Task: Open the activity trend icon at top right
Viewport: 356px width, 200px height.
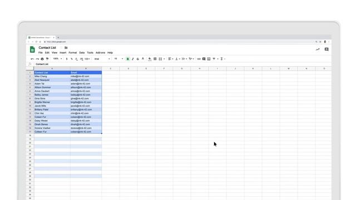Action: (x=318, y=49)
